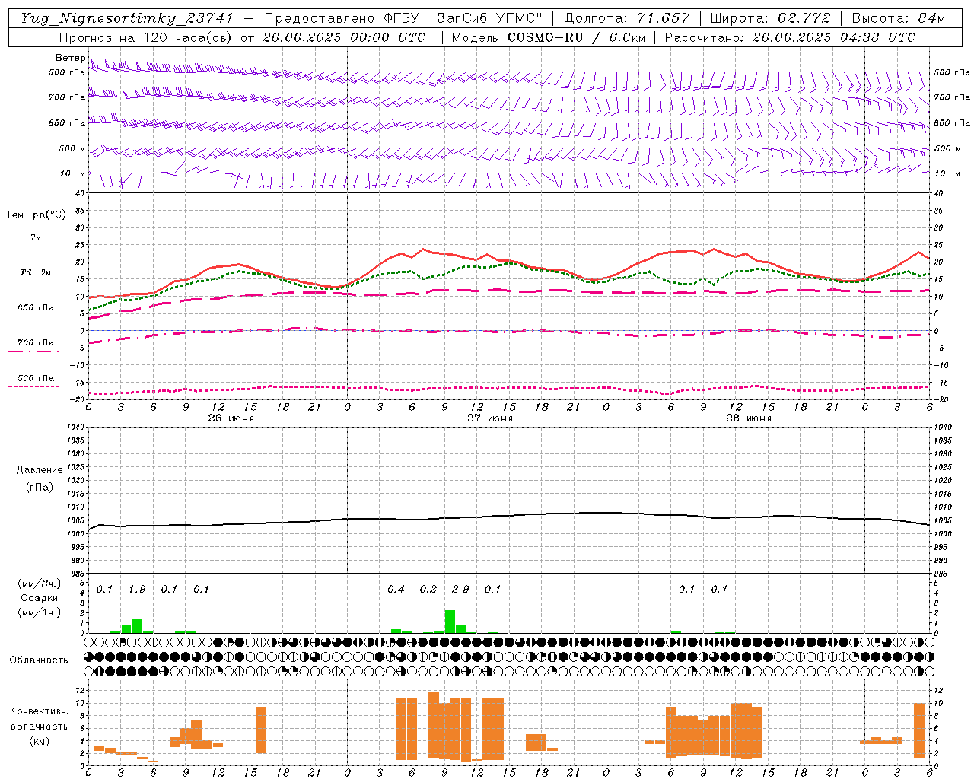This screenshot has height=779, width=974.
Task: Click 'Прогноз на 120 часа(ов)' forecast text
Action: click(x=147, y=37)
